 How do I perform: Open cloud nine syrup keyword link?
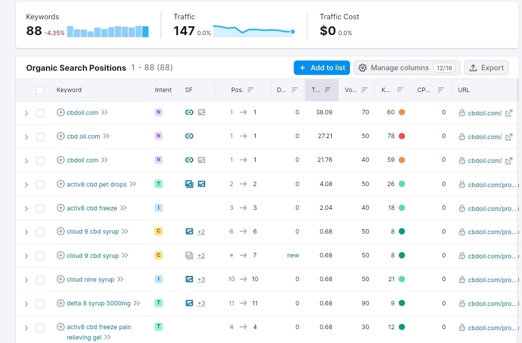point(90,279)
